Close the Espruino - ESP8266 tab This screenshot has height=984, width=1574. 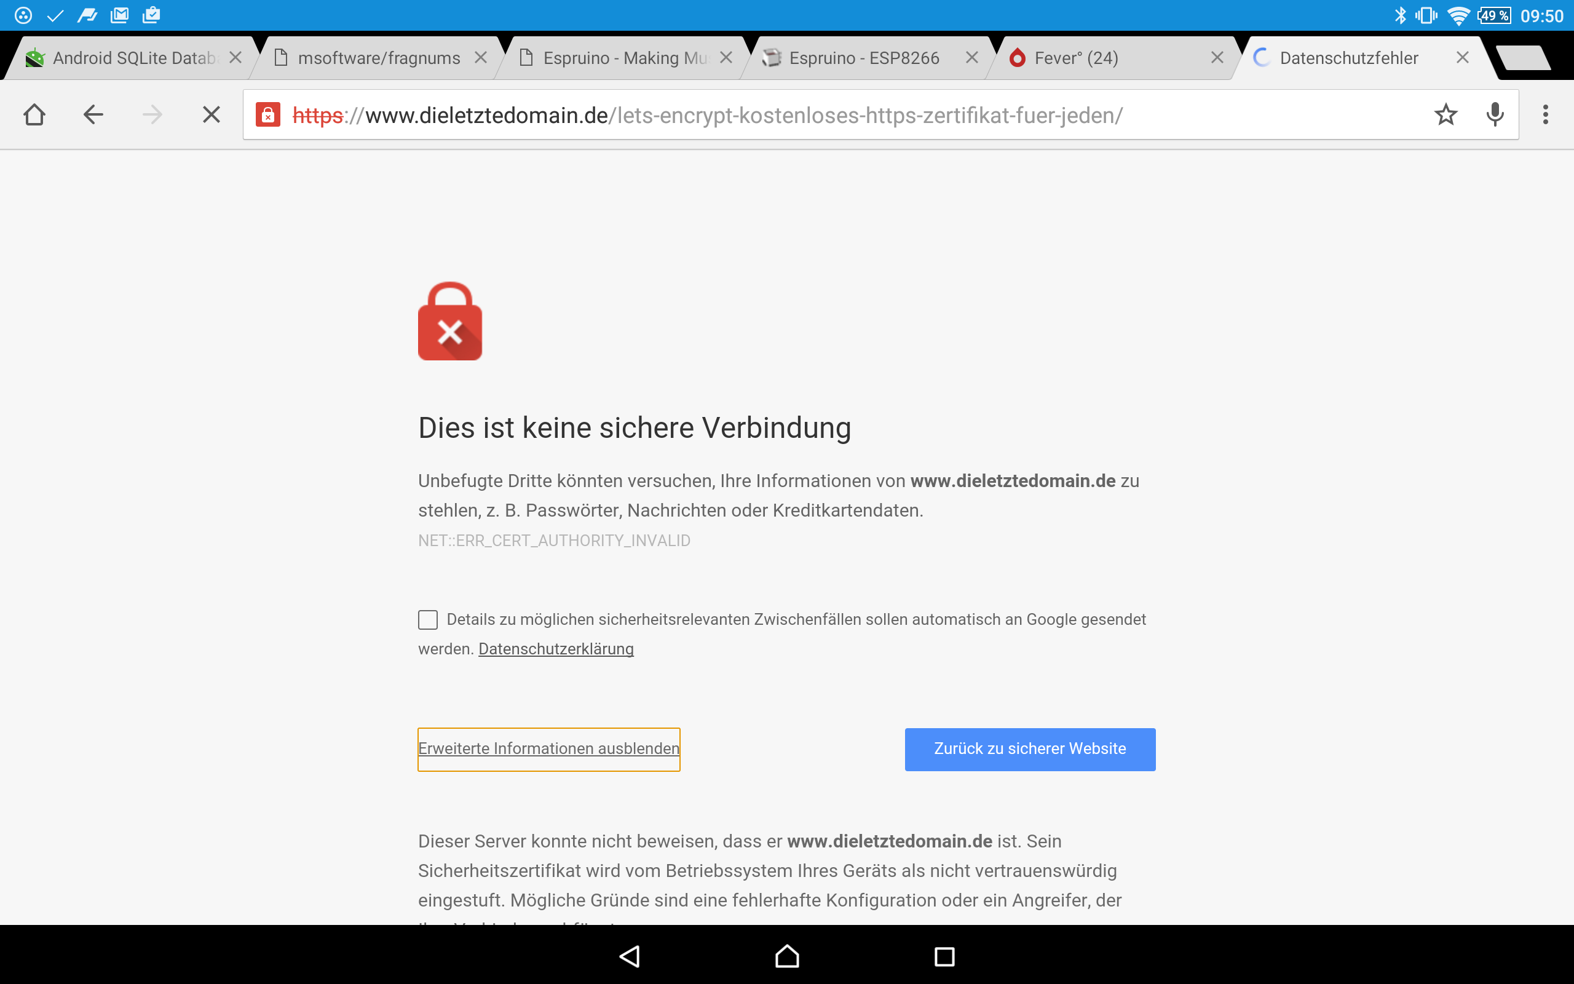point(971,58)
